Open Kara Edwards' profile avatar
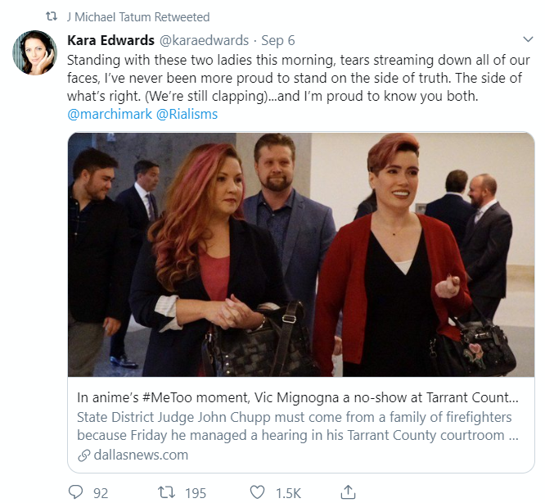This screenshot has width=545, height=503. pos(34,52)
